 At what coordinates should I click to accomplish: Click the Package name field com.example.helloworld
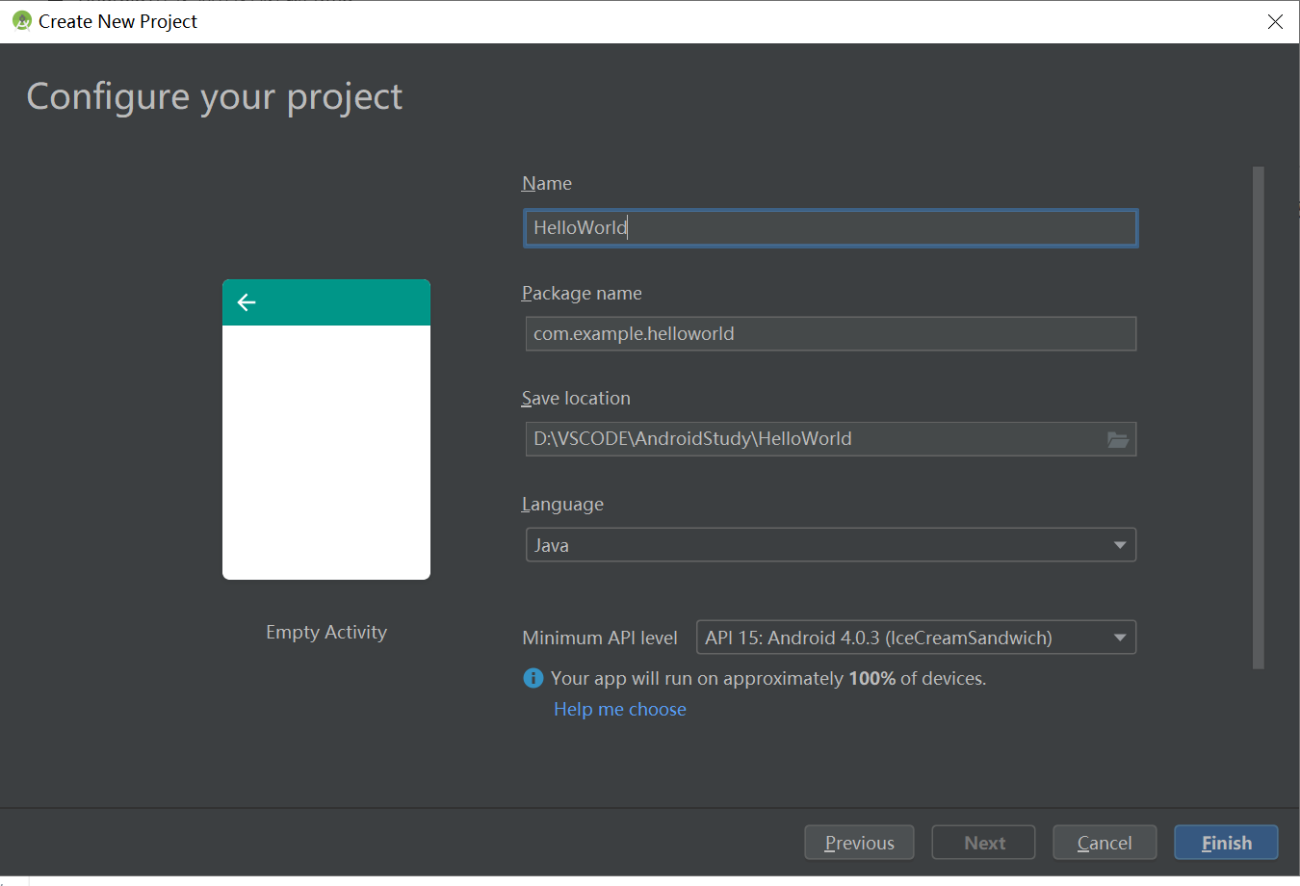(831, 334)
